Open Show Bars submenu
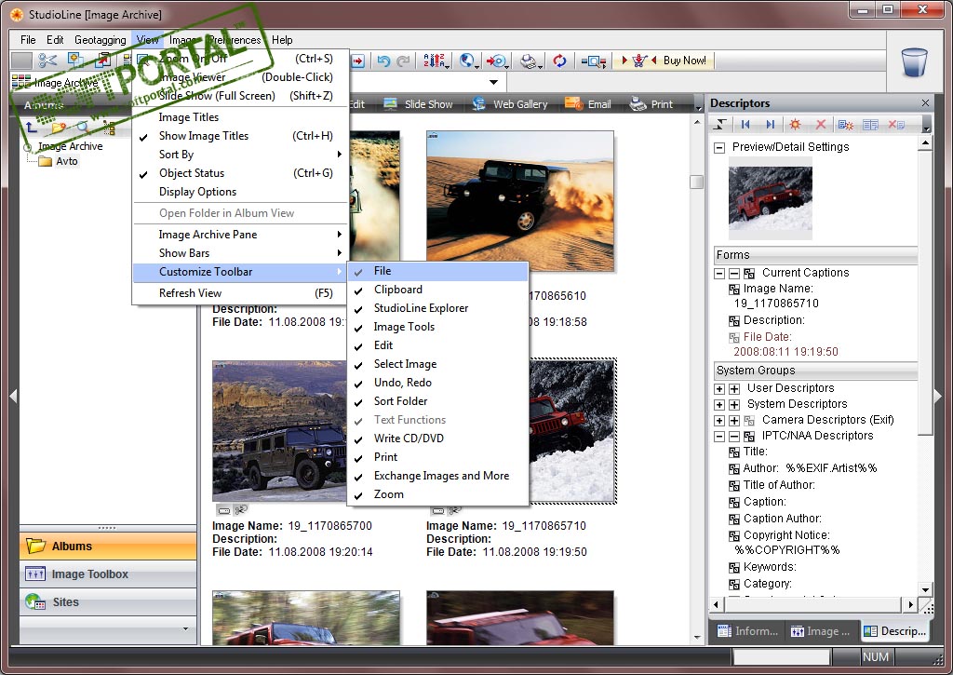 [x=240, y=253]
